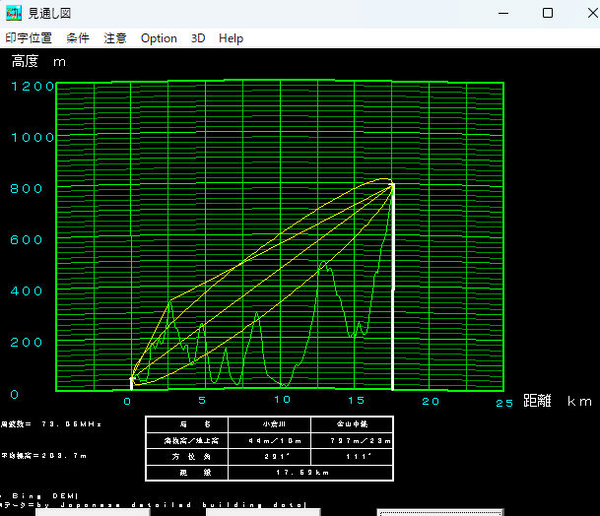
Task: Click the 距離 km axis label
Action: click(558, 401)
